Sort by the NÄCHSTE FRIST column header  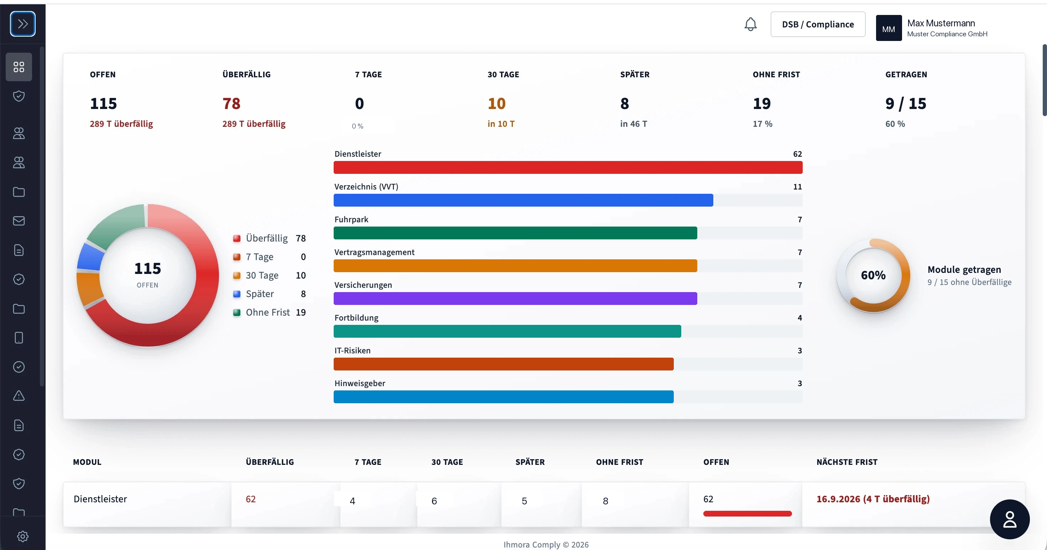pos(847,462)
